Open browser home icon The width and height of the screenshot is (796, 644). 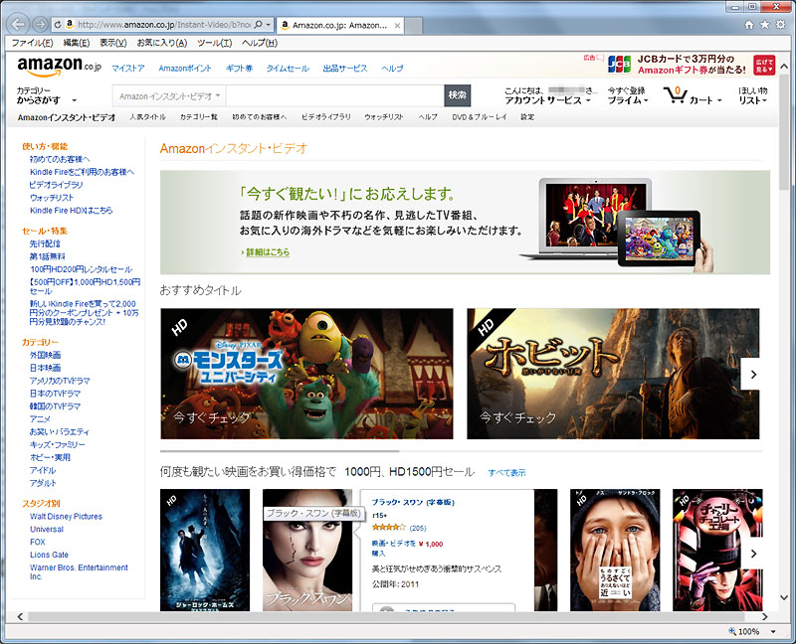pyautogui.click(x=749, y=25)
